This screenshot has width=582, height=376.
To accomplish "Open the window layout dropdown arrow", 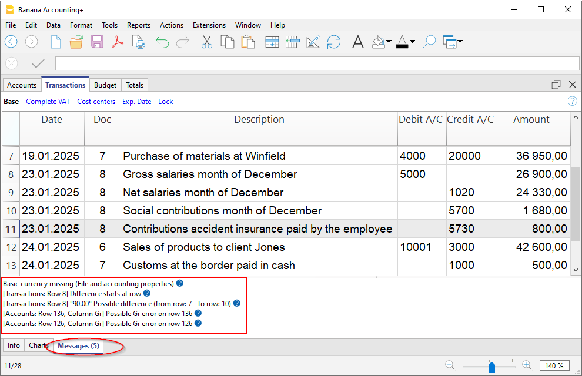I will (x=459, y=42).
